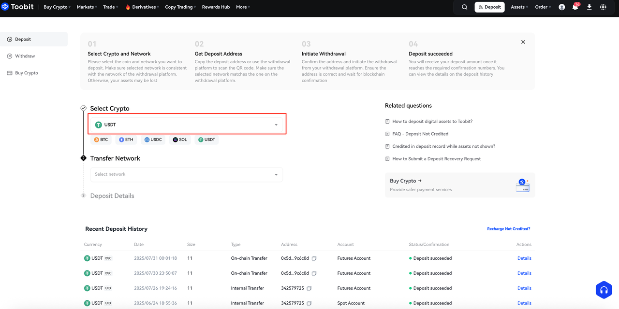This screenshot has height=309, width=619.
Task: Copy address of 2025/07/30 23:50:07 deposit
Action: click(x=314, y=273)
